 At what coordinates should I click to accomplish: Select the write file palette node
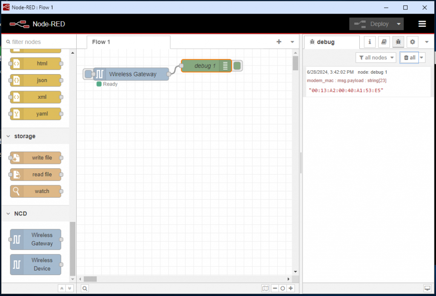pos(36,158)
